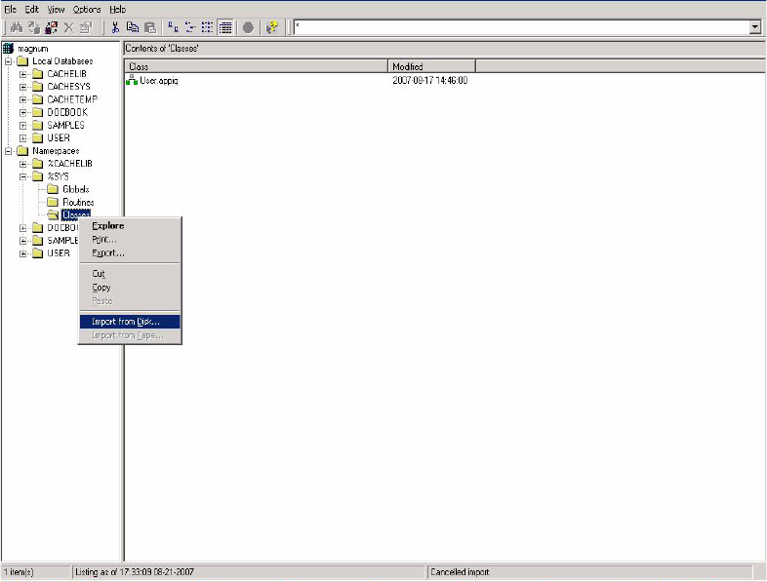Expand the CACHETEMP database node
The width and height of the screenshot is (767, 582).
click(23, 99)
